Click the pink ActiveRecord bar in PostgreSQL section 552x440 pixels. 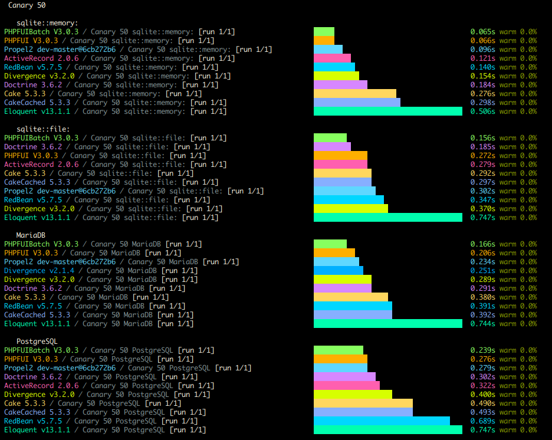tap(346, 386)
